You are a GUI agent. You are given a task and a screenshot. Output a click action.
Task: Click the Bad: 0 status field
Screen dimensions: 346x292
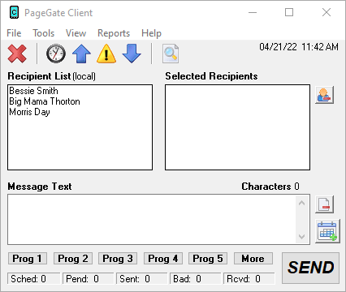click(195, 279)
